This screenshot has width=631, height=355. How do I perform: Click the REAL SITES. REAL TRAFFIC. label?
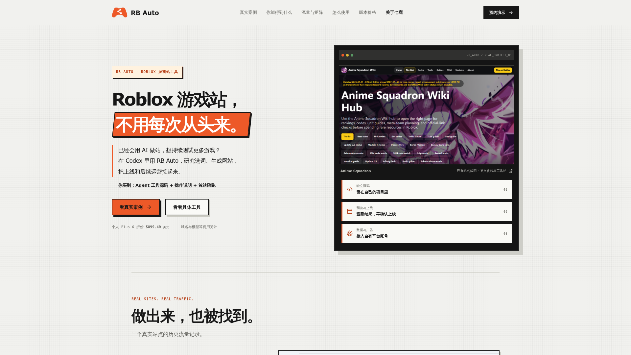point(162,299)
